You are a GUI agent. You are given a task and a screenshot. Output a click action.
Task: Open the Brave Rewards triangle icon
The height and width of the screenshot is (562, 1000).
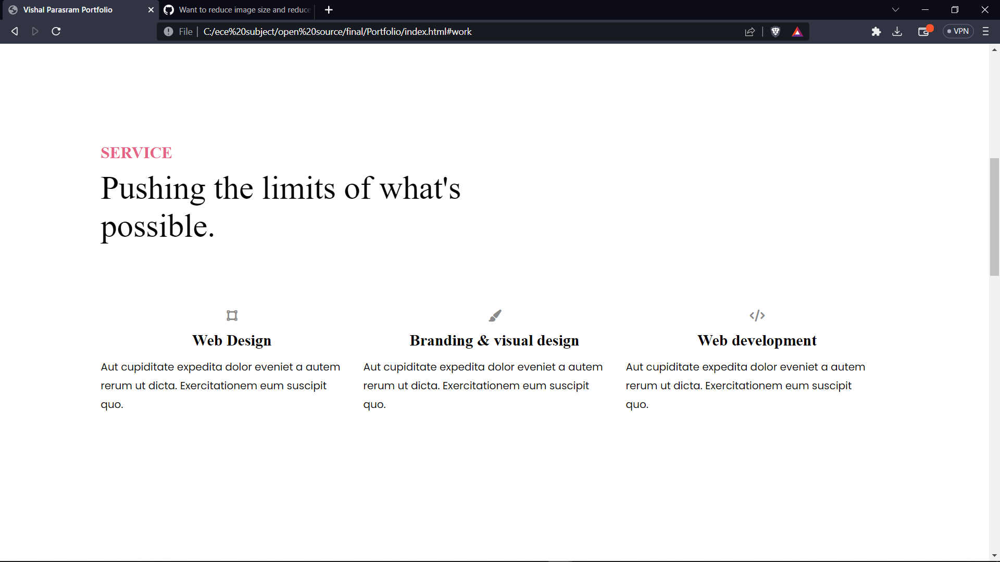(797, 31)
